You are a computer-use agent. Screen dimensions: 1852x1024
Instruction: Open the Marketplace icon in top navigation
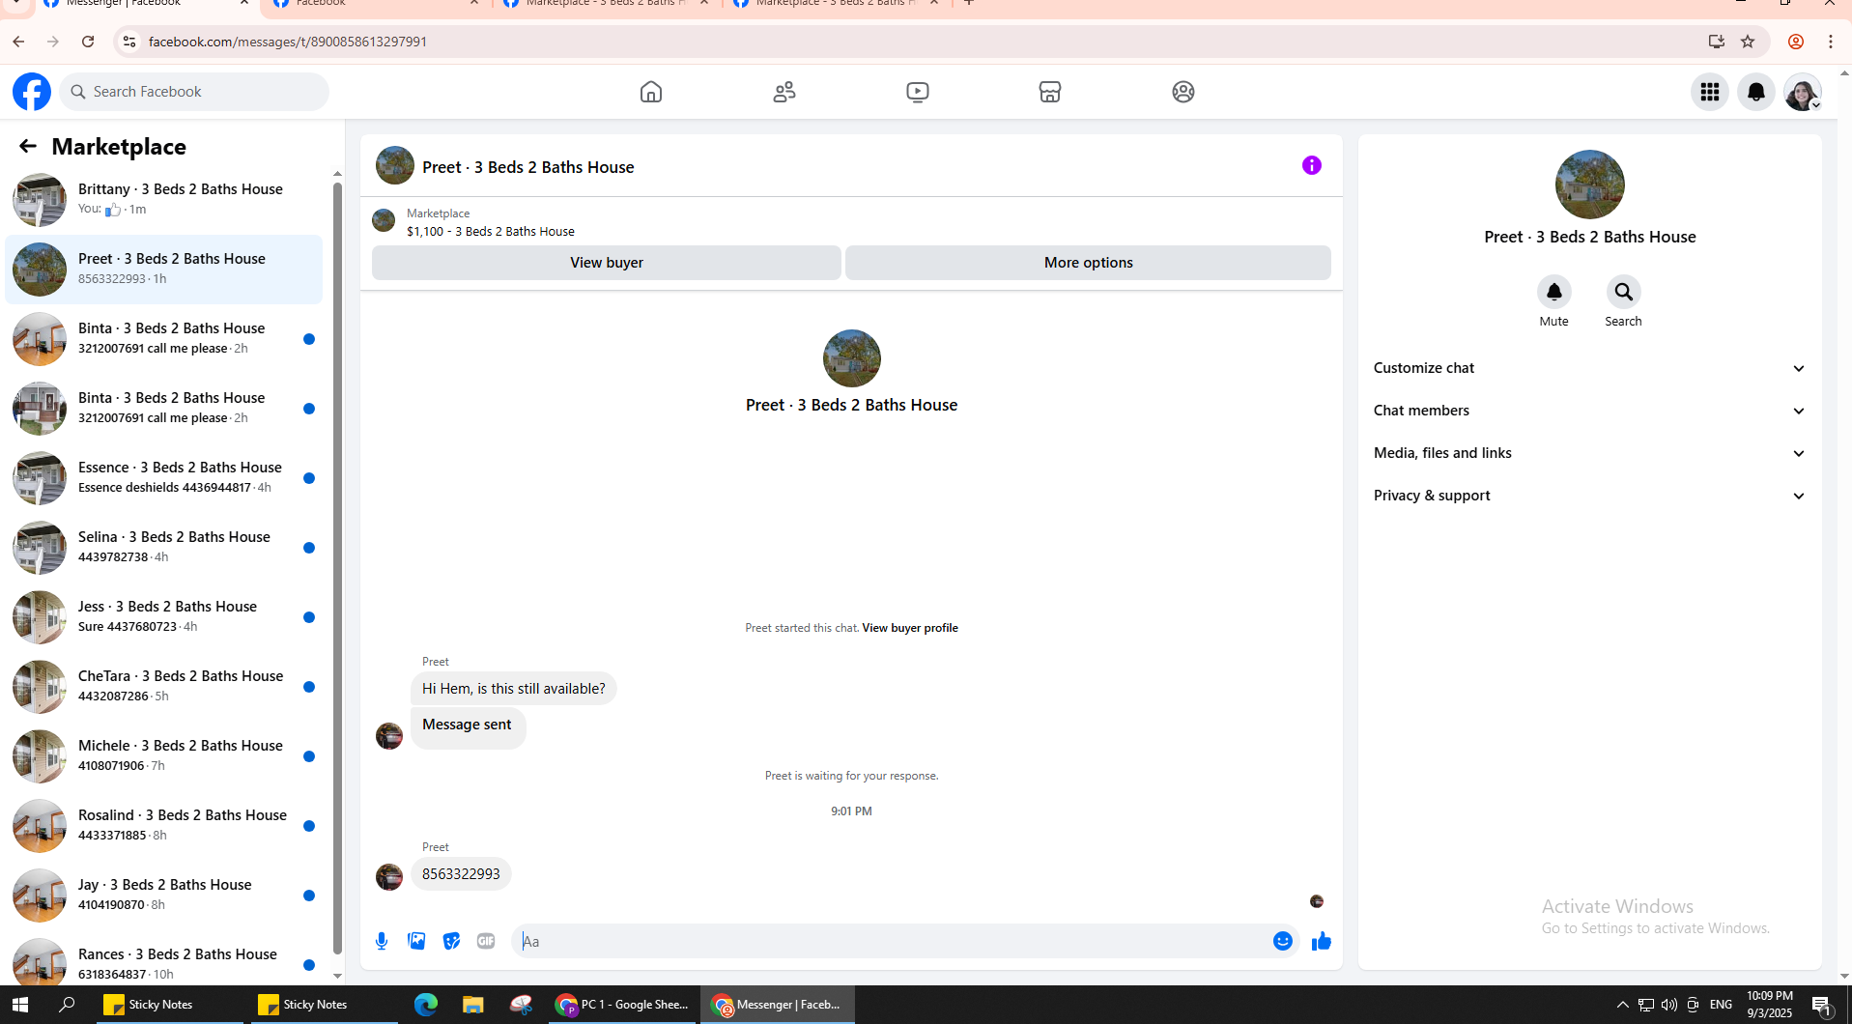click(1050, 92)
